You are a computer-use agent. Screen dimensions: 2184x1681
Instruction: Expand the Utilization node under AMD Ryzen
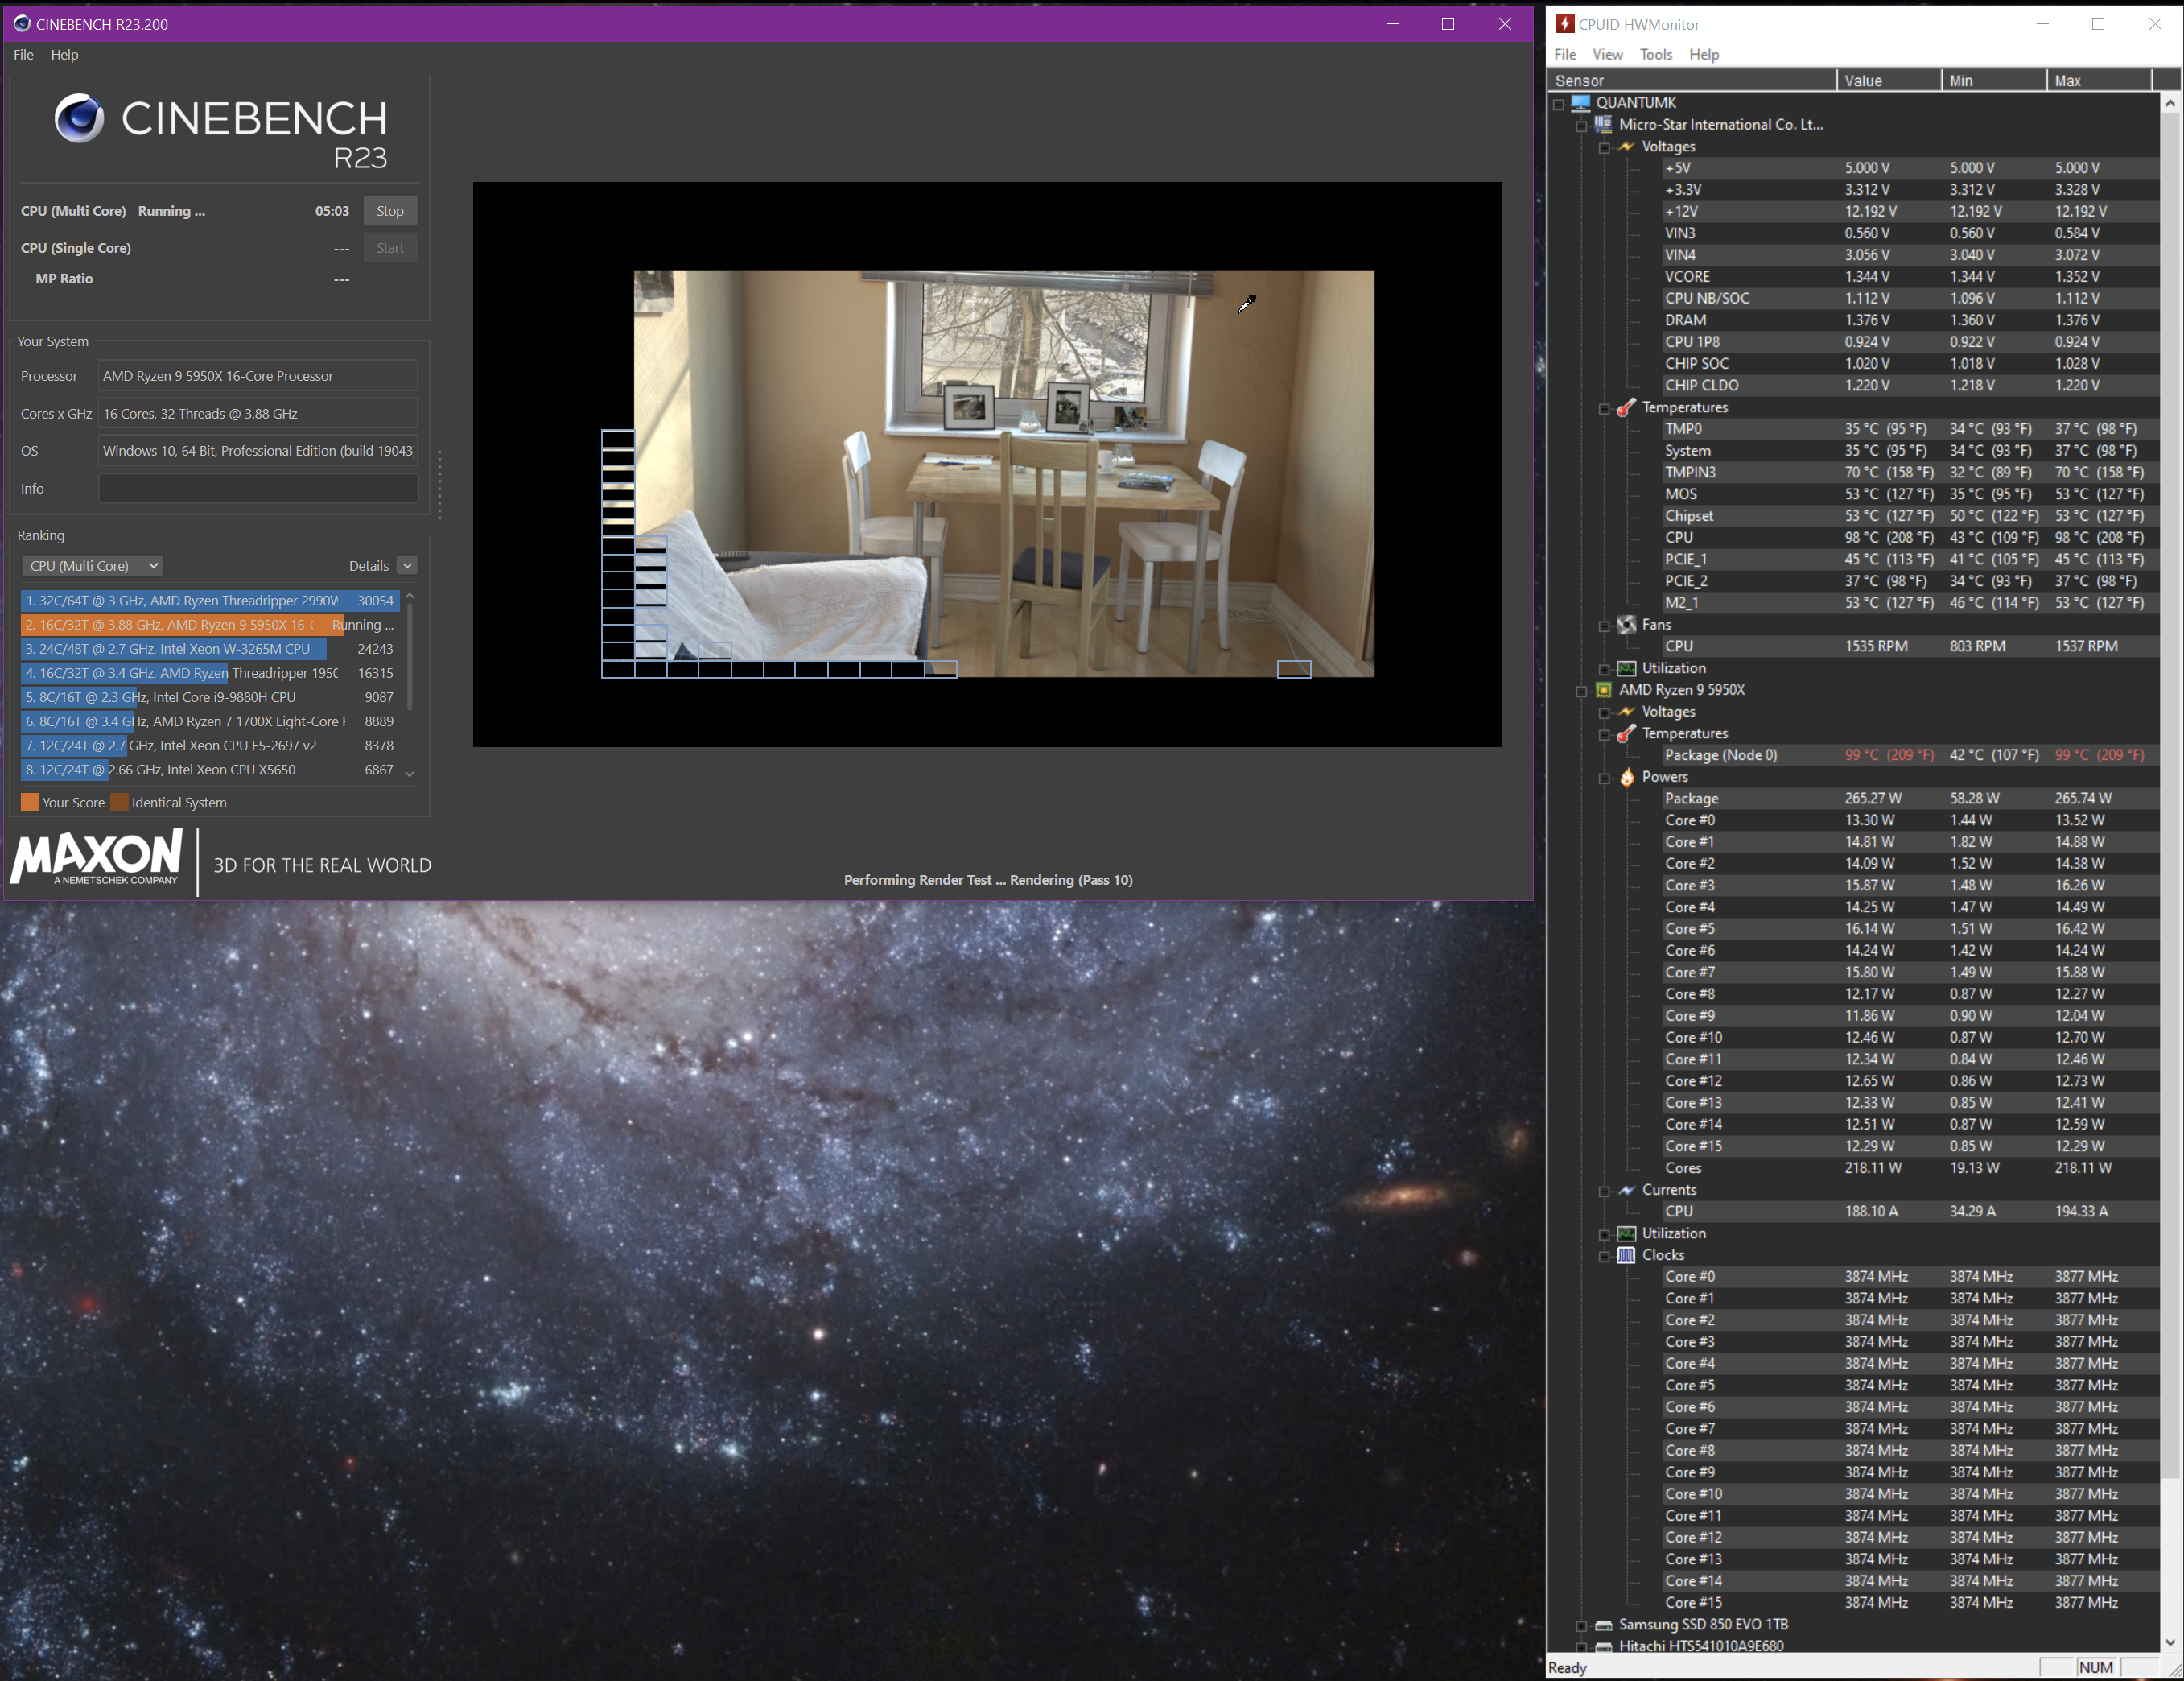(1604, 1233)
